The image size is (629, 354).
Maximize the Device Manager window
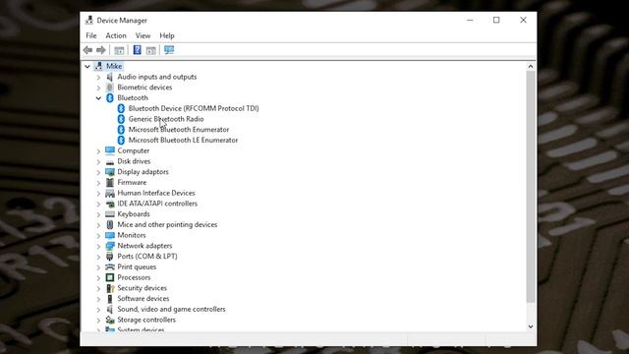point(496,20)
